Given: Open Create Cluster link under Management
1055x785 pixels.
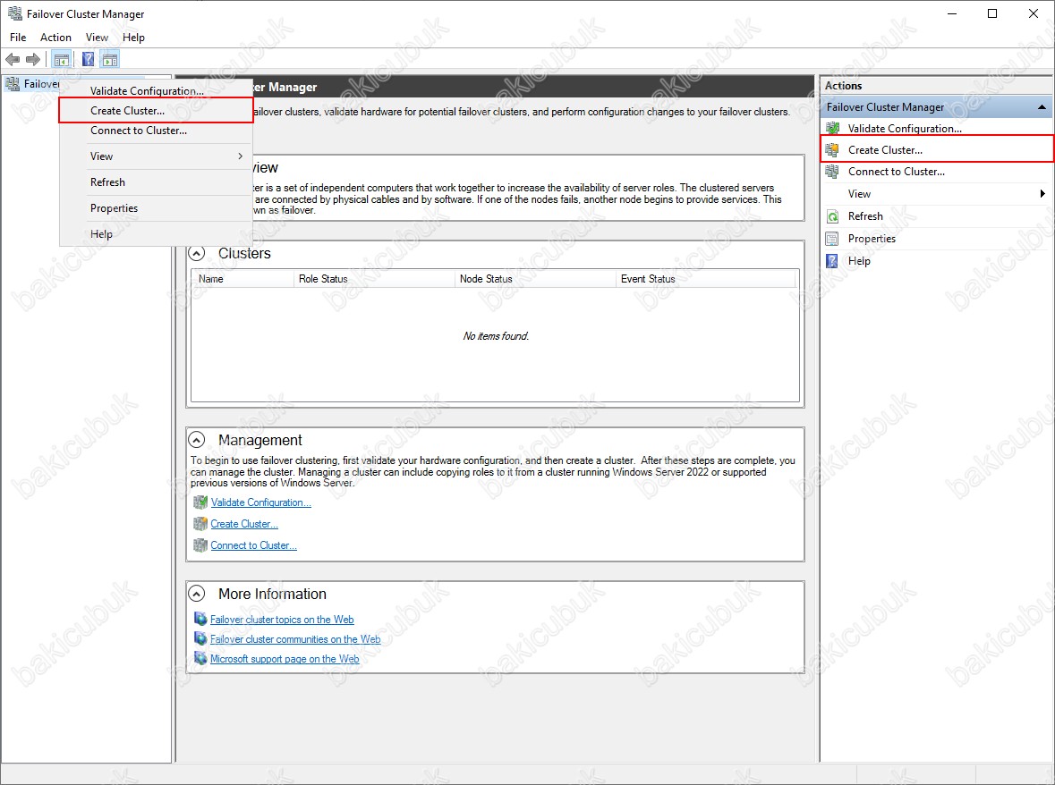Looking at the screenshot, I should click(244, 524).
